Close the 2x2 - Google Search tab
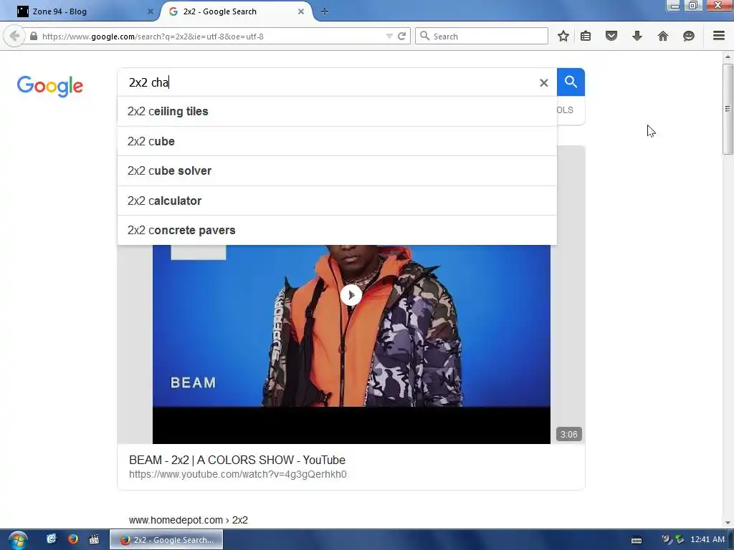This screenshot has height=550, width=734. coord(301,11)
